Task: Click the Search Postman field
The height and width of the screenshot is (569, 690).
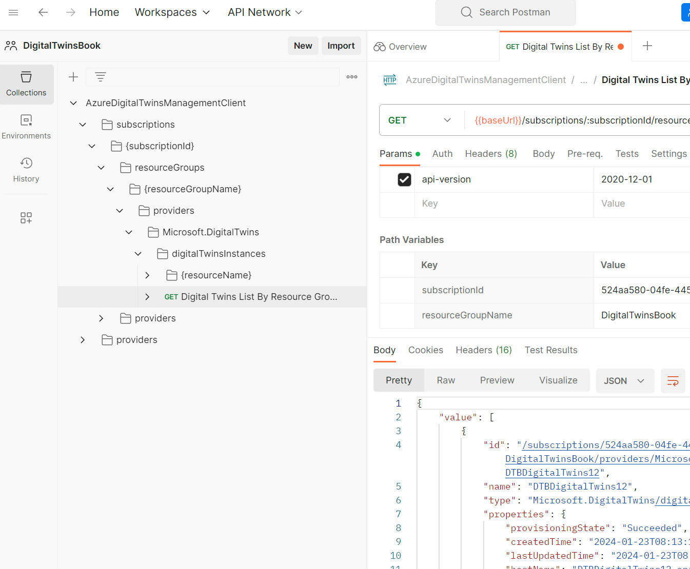Action: coord(505,12)
